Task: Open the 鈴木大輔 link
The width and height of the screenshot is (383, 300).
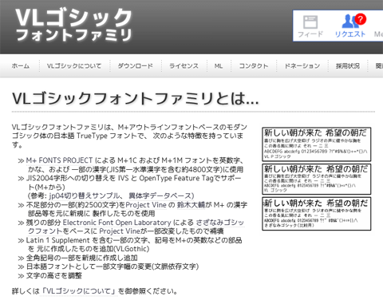Action: tap(191, 205)
